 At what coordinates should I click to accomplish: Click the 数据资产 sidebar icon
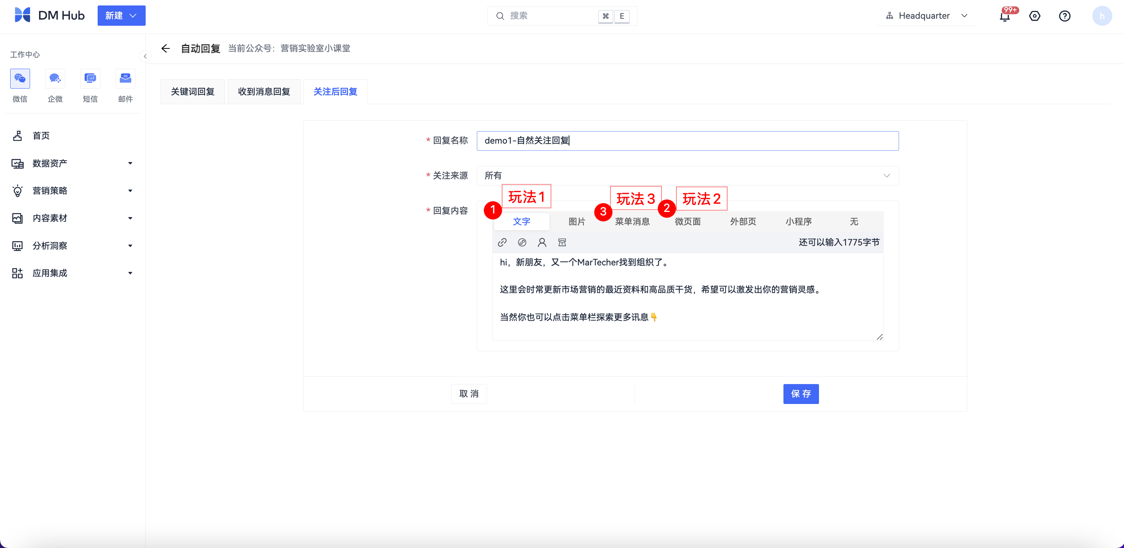click(x=18, y=163)
